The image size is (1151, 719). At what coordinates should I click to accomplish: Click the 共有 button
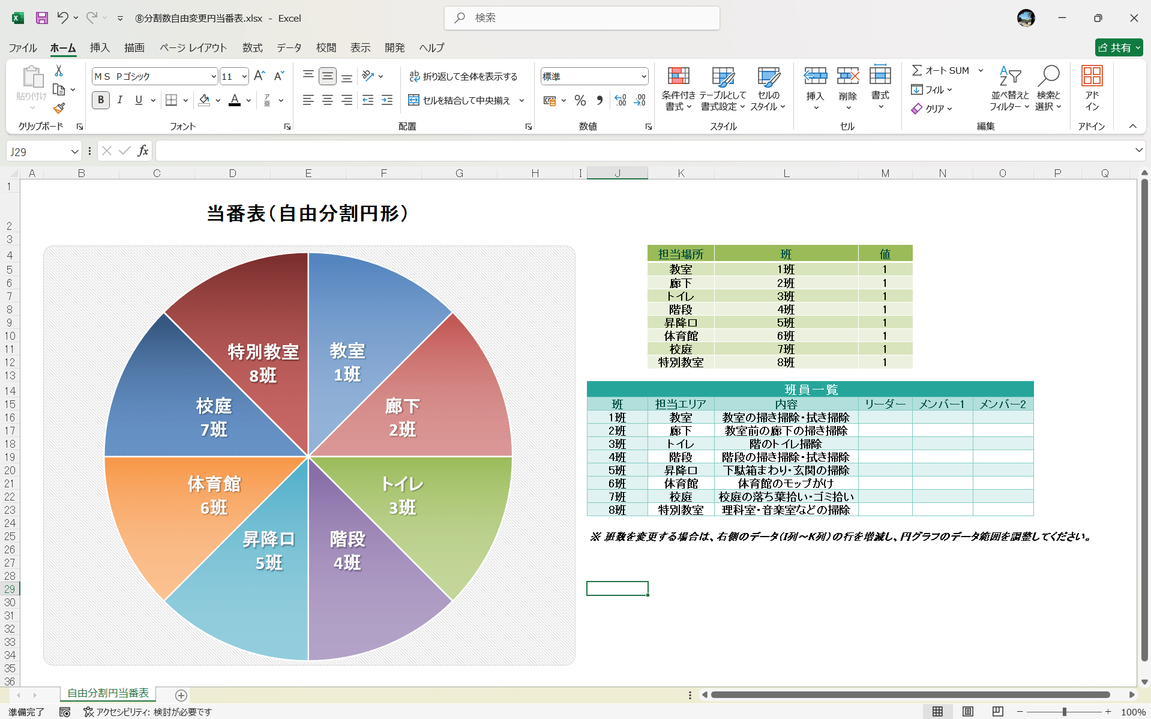pyautogui.click(x=1118, y=47)
